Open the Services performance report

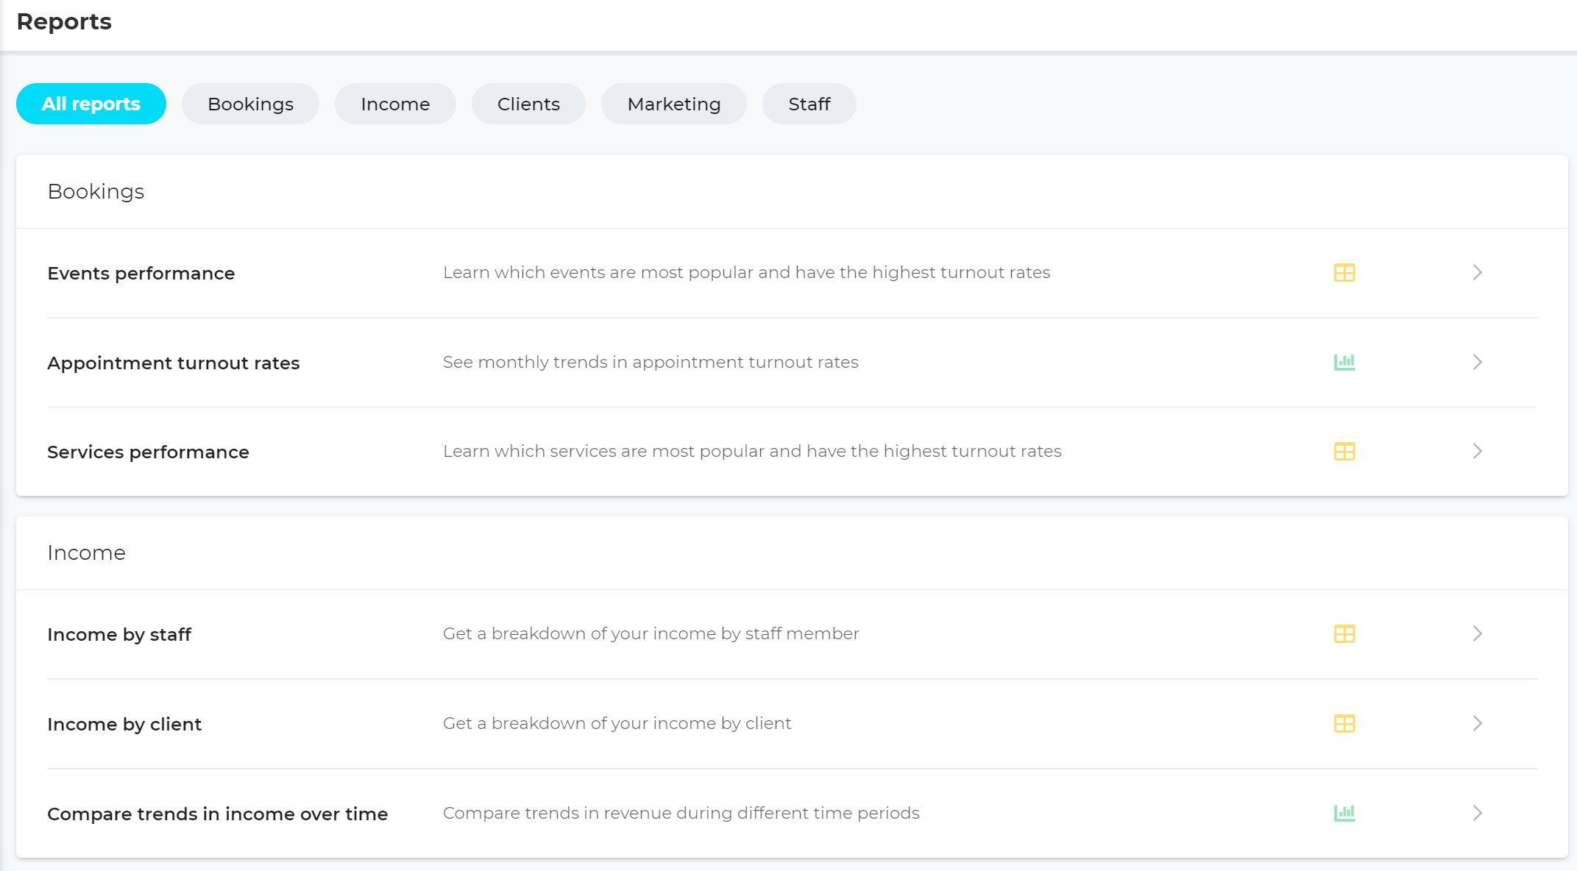pos(148,452)
